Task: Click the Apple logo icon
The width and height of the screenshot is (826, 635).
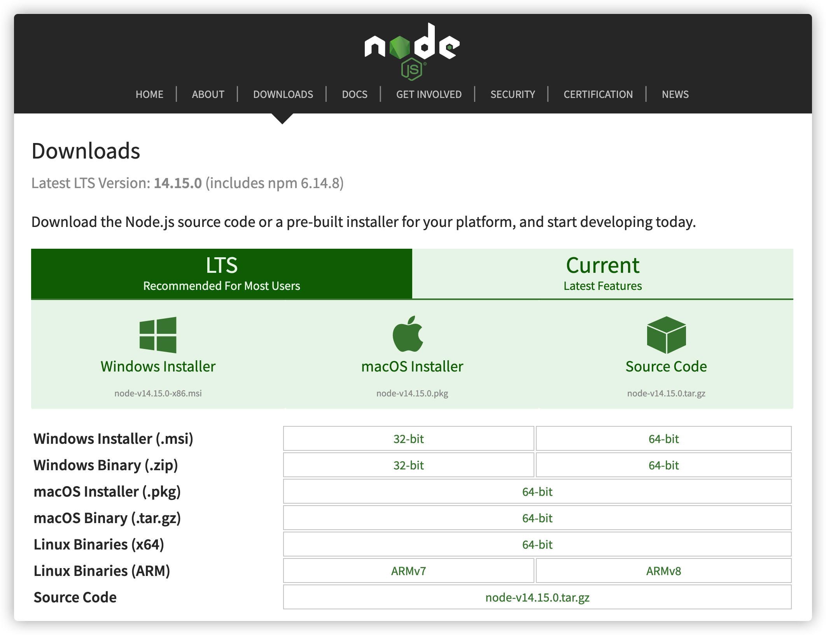Action: pyautogui.click(x=408, y=334)
